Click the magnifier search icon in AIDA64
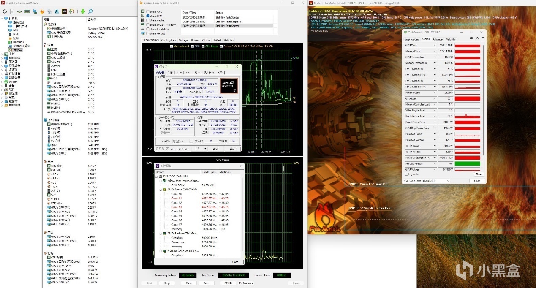 tap(90, 11)
